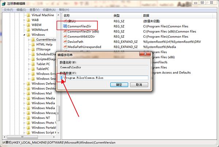Click the WAB folder icon
The image size is (219, 147).
[28, 20]
